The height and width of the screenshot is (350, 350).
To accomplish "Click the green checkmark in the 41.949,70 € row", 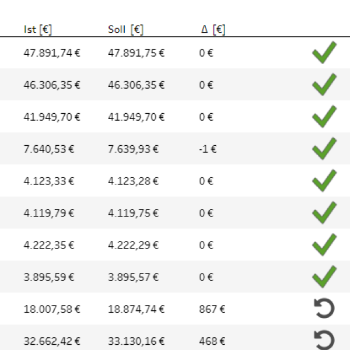I will [x=324, y=117].
